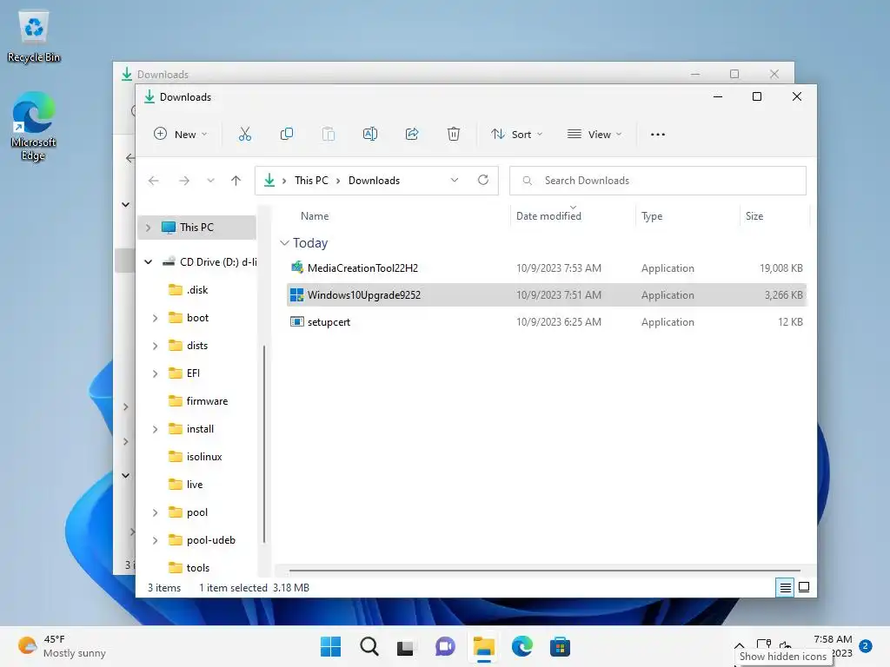
Task: Collapse the Today group
Action: point(285,243)
